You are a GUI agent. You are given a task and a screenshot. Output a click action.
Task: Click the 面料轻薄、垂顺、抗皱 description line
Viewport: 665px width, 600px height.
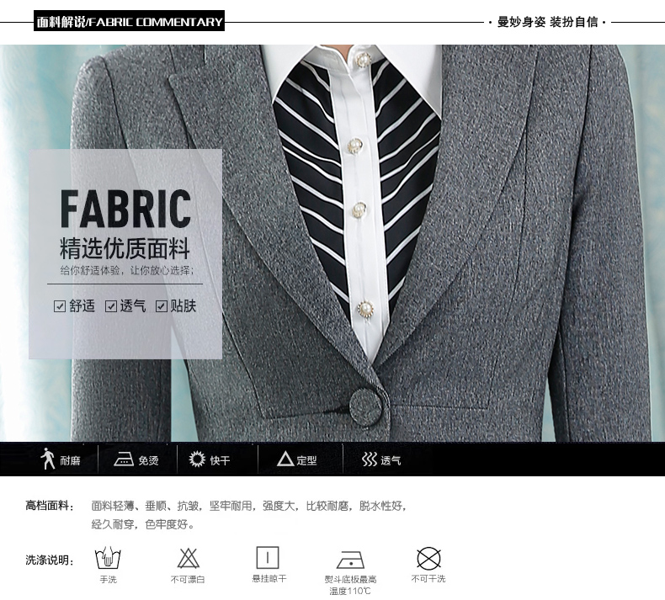tap(249, 506)
